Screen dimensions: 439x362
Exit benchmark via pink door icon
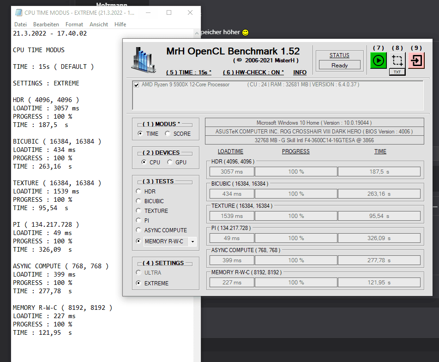(416, 60)
